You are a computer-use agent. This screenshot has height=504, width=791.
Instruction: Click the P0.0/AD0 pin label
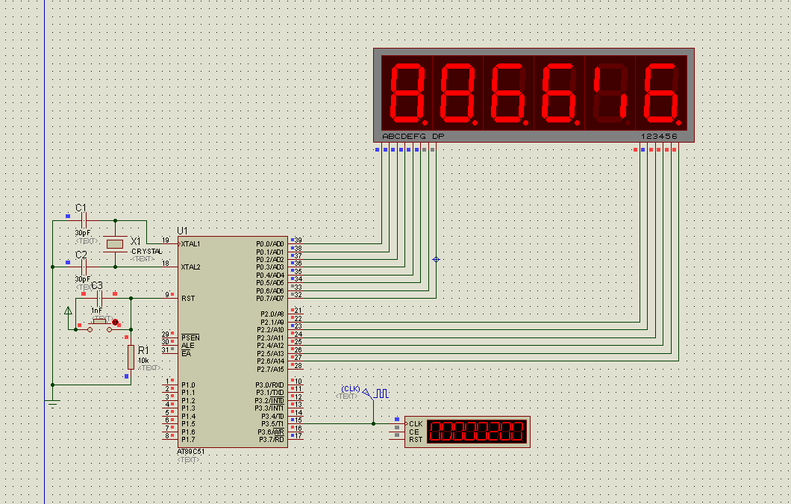click(x=270, y=244)
